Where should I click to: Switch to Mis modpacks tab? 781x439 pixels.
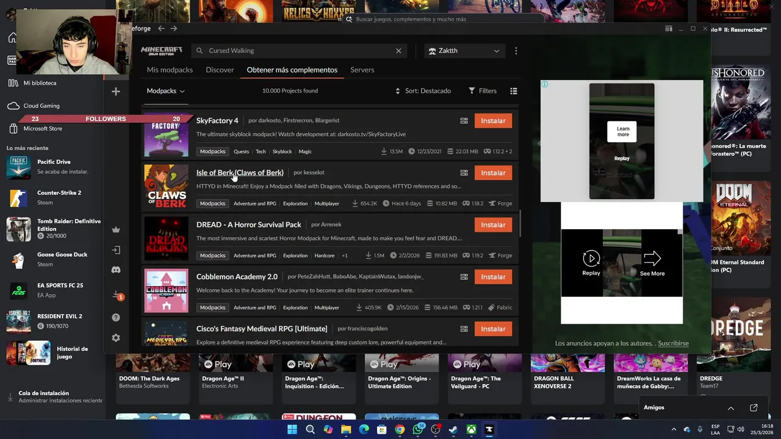[x=170, y=70]
